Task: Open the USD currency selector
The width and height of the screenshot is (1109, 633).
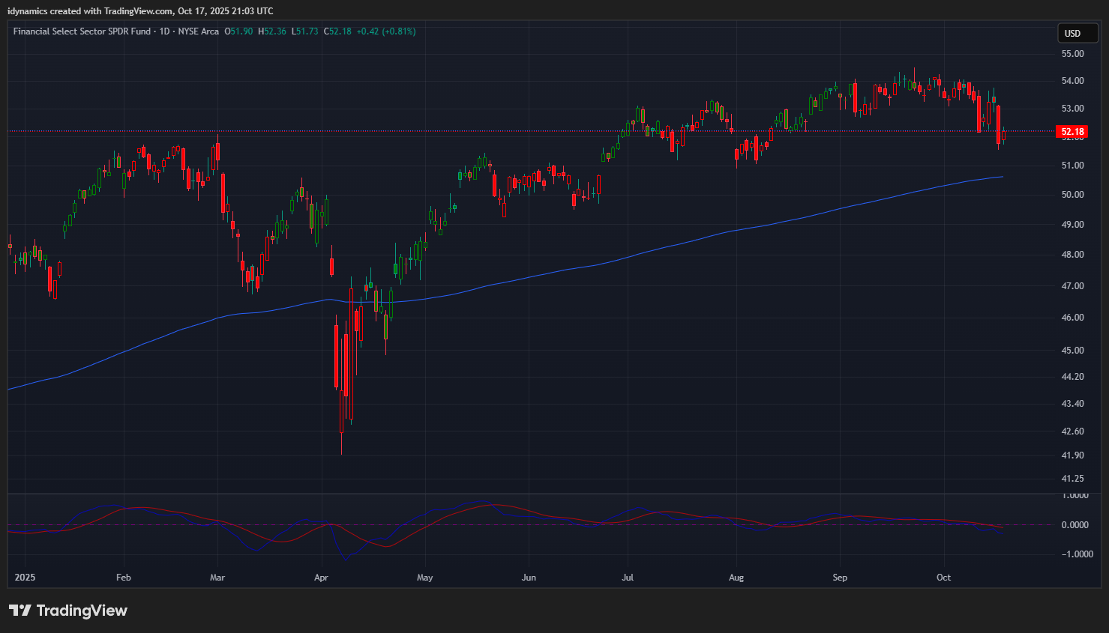Action: tap(1073, 33)
